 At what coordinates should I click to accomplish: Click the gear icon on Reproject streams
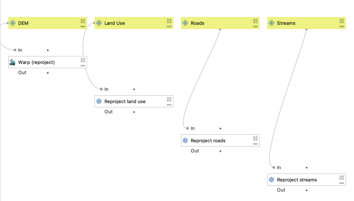[x=271, y=180]
